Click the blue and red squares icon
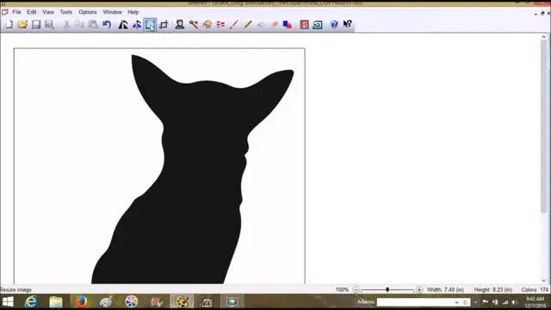Viewport: 551px width, 310px height. point(288,24)
